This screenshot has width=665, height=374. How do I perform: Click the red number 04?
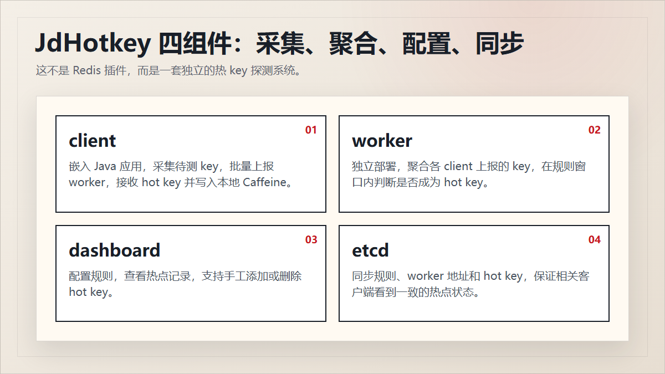[594, 240]
